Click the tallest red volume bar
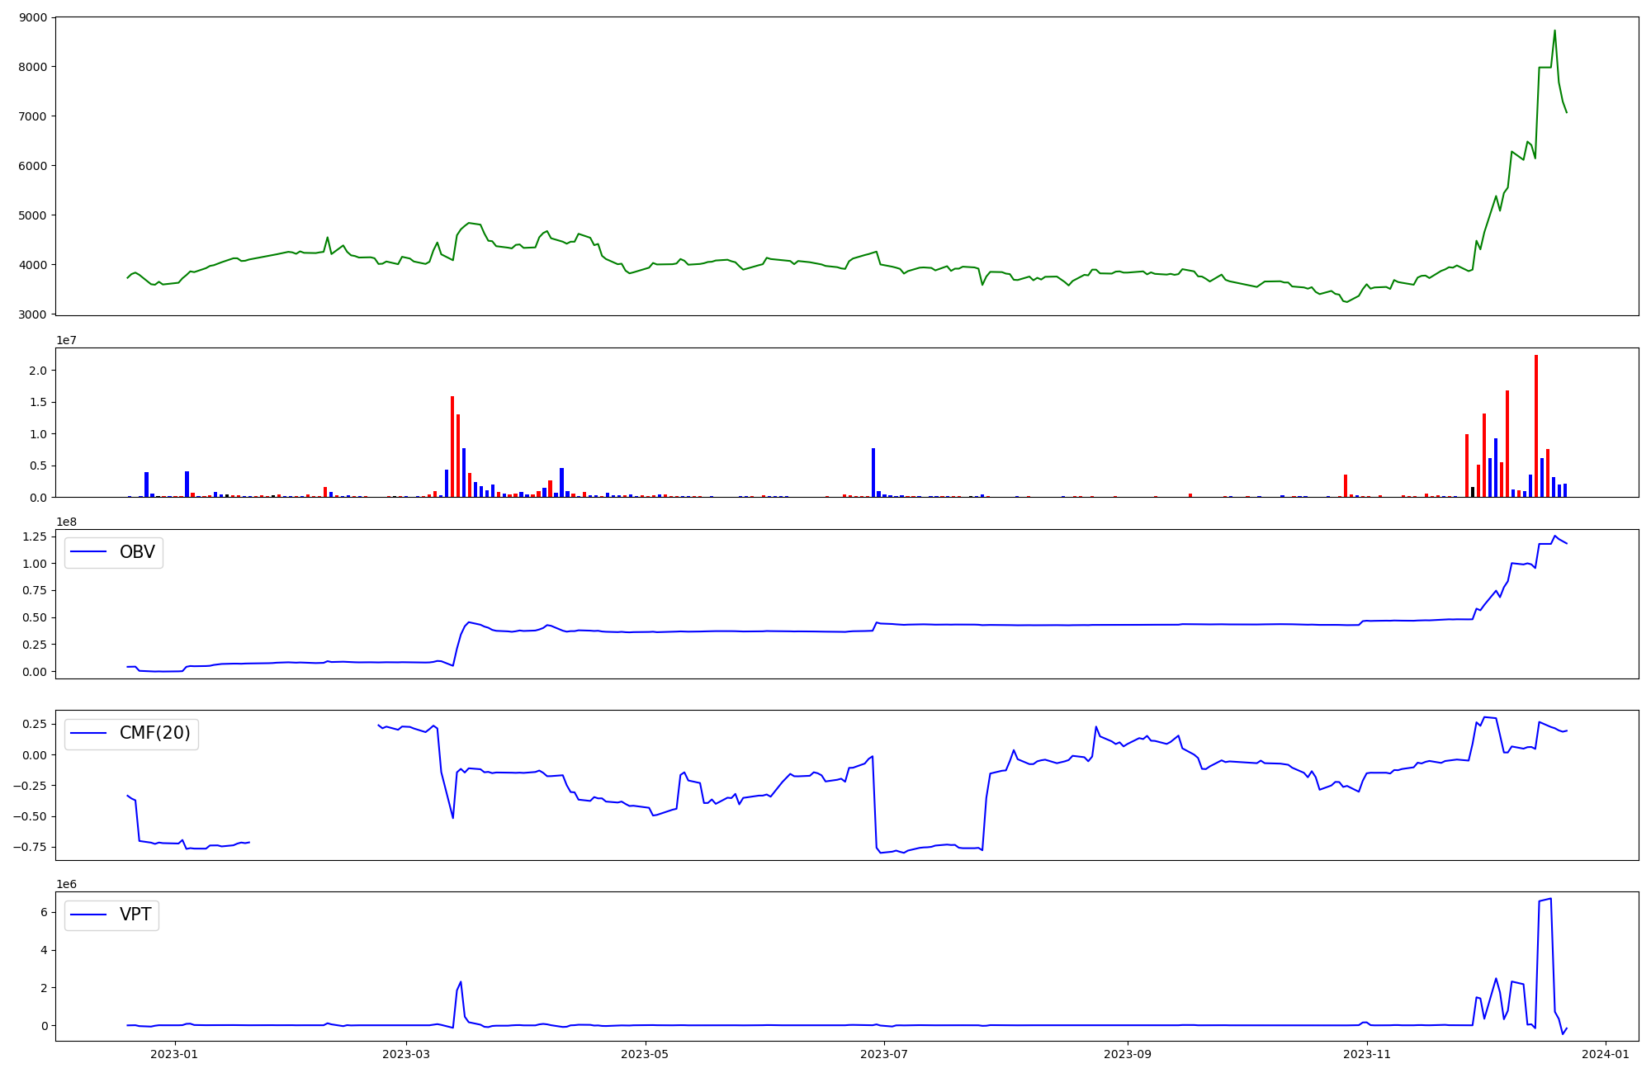 pyautogui.click(x=1535, y=425)
